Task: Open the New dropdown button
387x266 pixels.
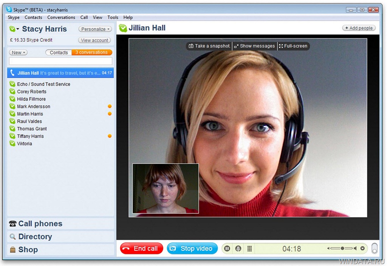Action: point(18,53)
